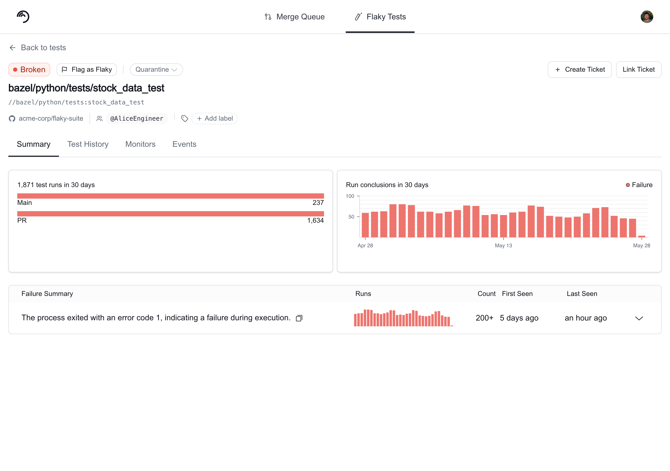Click the back arrow icon
Image resolution: width=670 pixels, height=471 pixels.
(13, 48)
